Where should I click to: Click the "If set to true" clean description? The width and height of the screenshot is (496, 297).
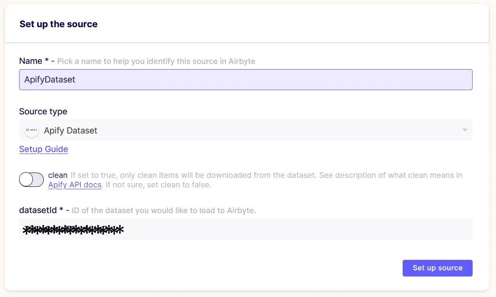(x=266, y=175)
